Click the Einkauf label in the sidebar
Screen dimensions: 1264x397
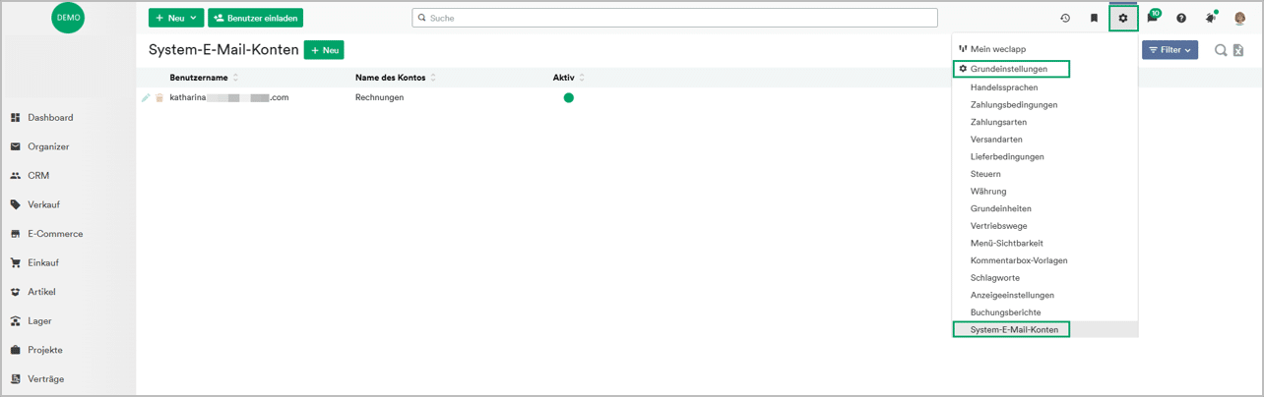[x=43, y=262]
